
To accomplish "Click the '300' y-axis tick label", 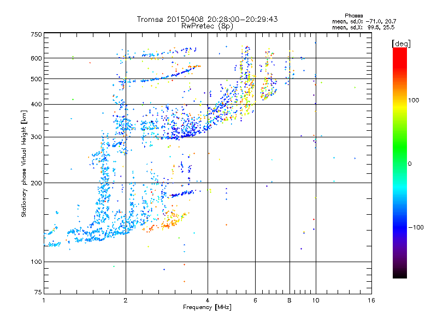I will [x=37, y=137].
